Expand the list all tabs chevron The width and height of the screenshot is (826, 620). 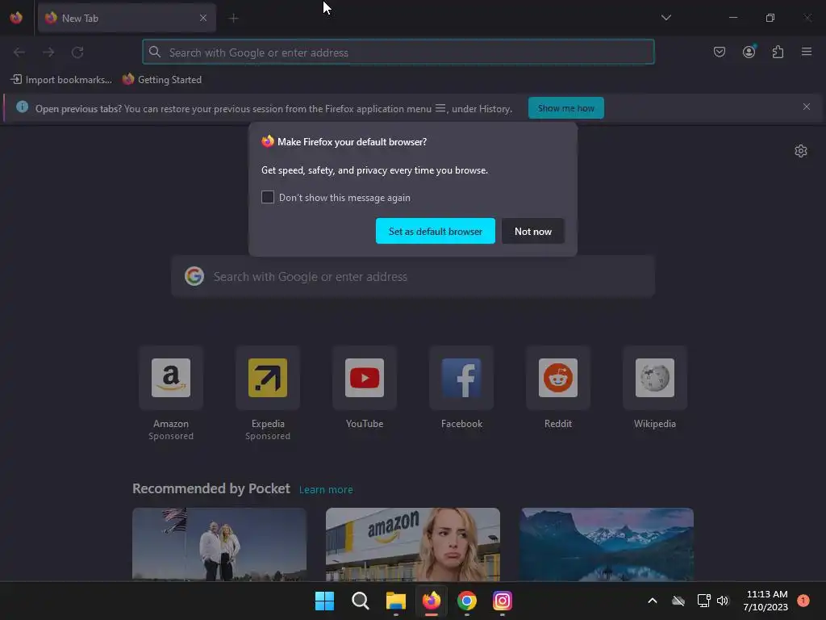[x=665, y=18]
